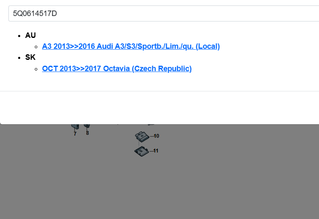The image size is (319, 219).
Task: Click the solid bullet before AU
Action: (x=20, y=35)
